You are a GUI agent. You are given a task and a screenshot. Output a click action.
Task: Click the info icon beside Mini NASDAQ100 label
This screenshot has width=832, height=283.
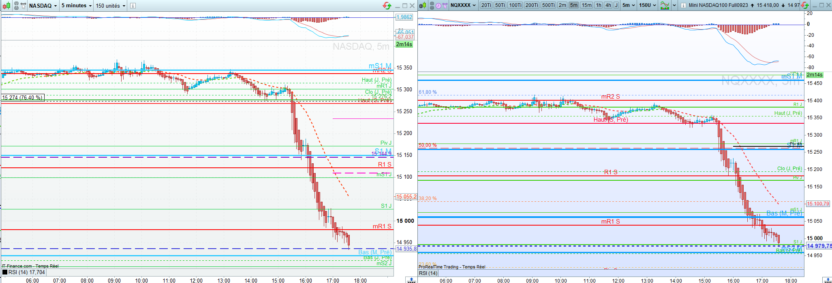click(683, 6)
